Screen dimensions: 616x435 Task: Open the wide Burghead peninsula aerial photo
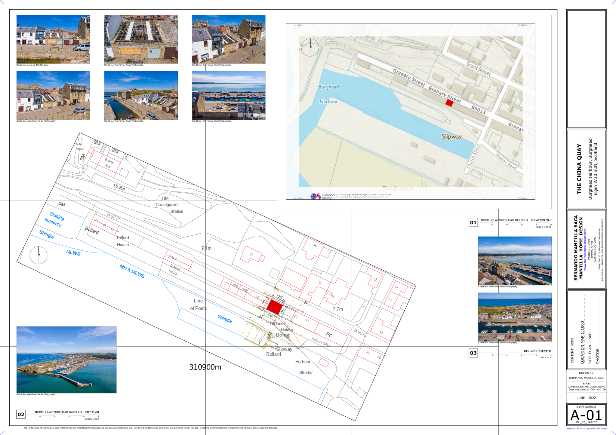(x=66, y=360)
